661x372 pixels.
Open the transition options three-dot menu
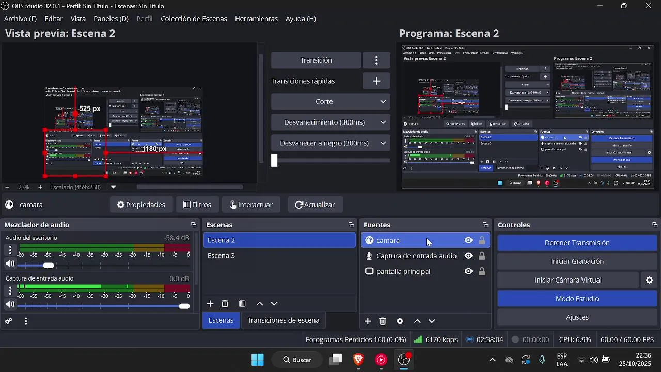[376, 60]
